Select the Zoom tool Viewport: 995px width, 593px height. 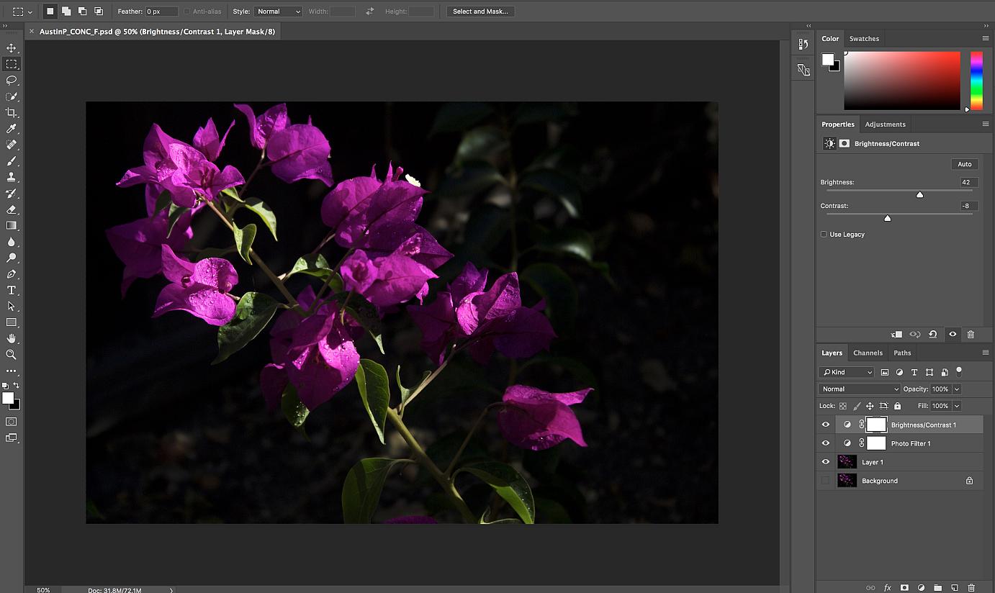[12, 355]
